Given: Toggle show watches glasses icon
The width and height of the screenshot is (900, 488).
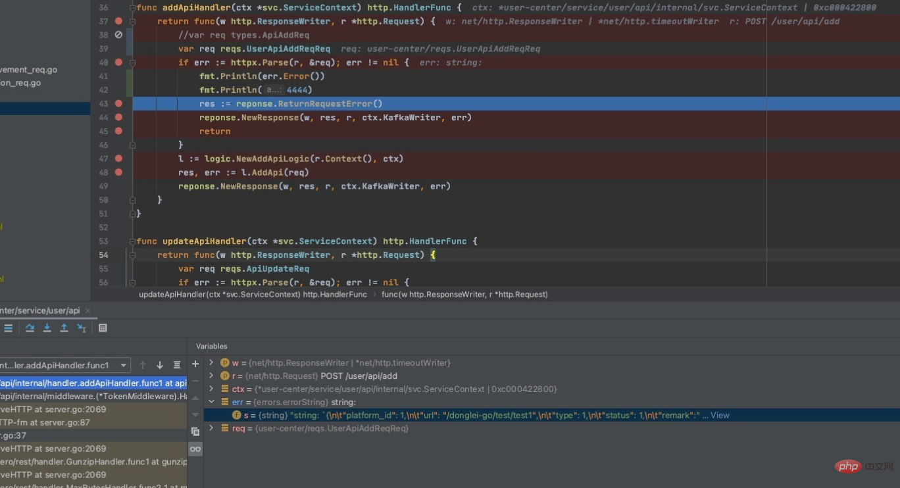Looking at the screenshot, I should pyautogui.click(x=195, y=449).
